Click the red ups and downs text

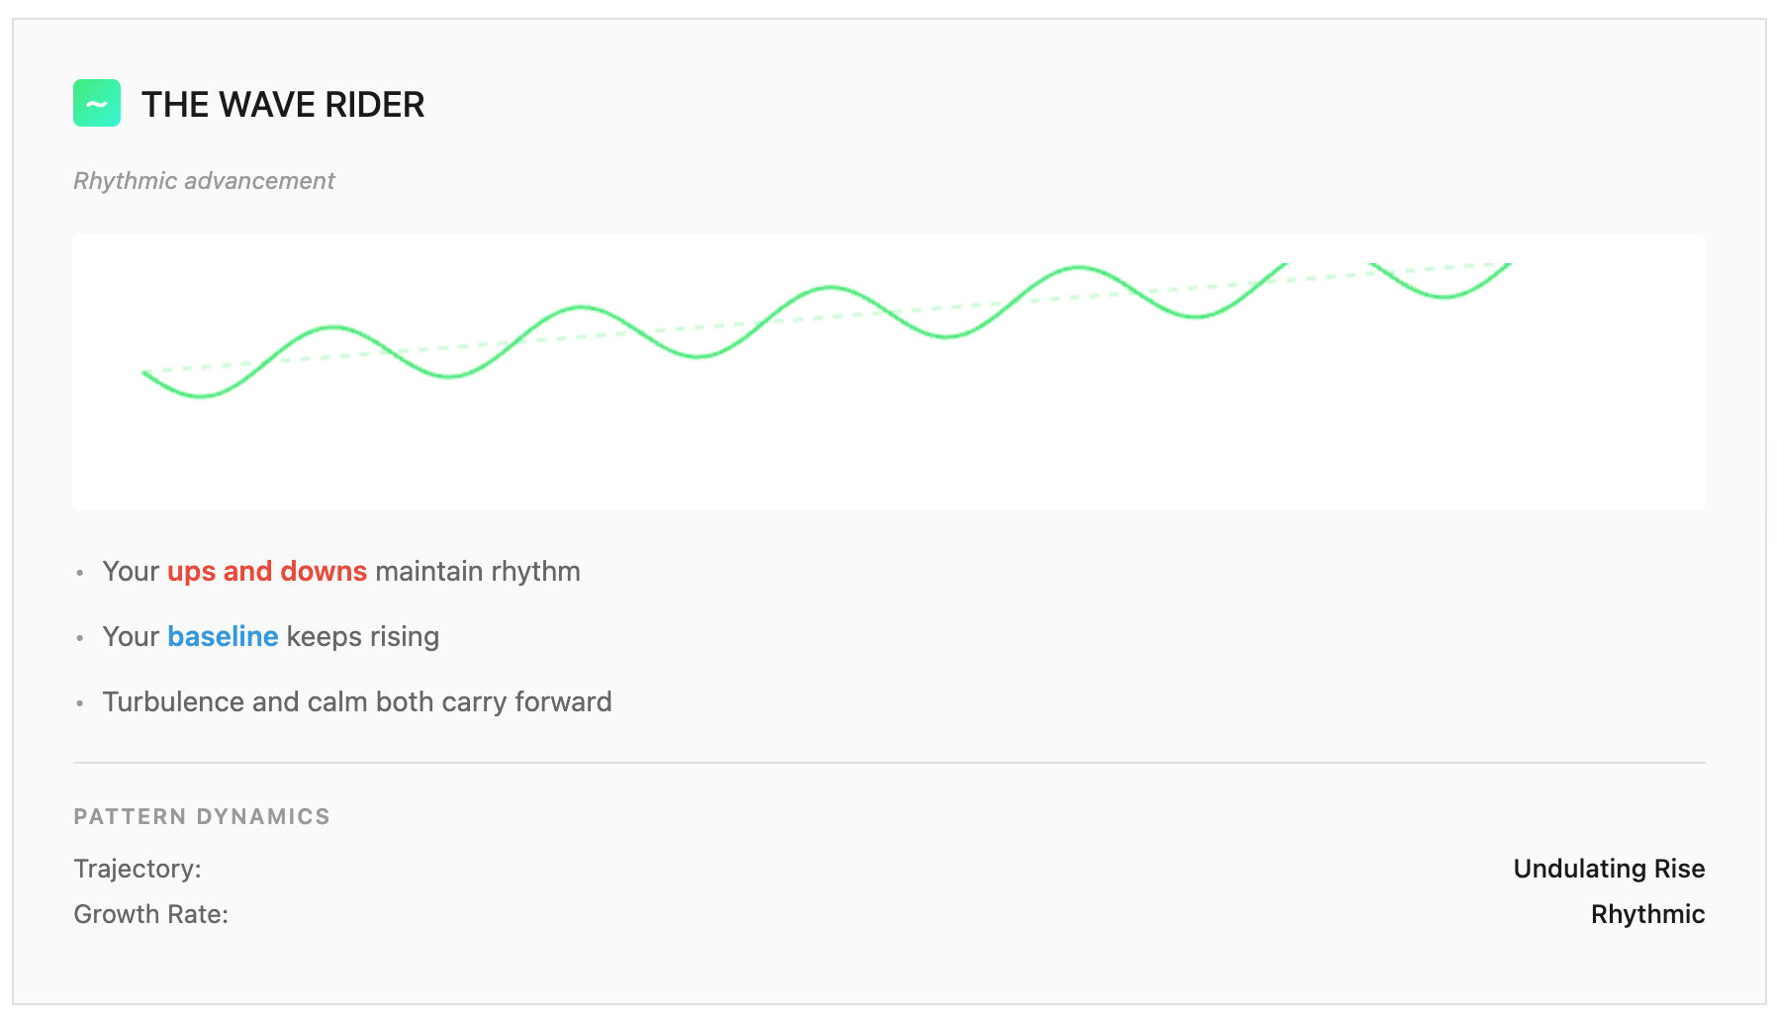tap(267, 572)
